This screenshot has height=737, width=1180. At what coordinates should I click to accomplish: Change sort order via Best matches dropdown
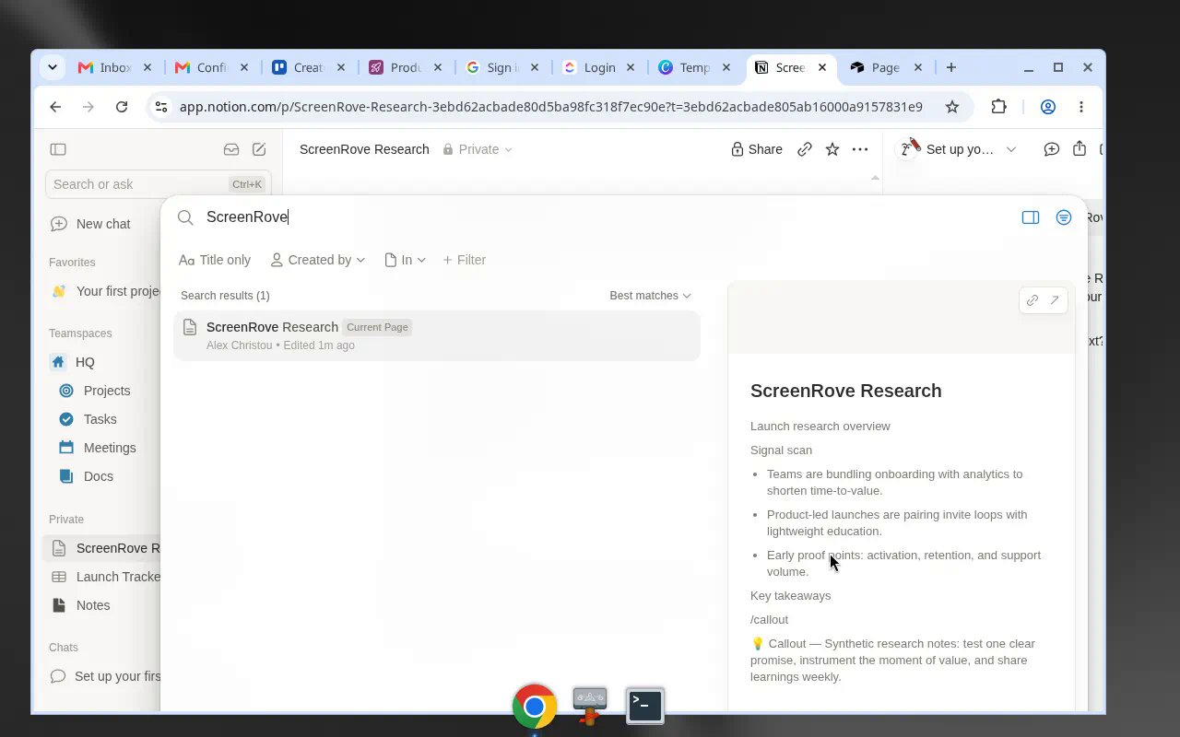(x=650, y=296)
